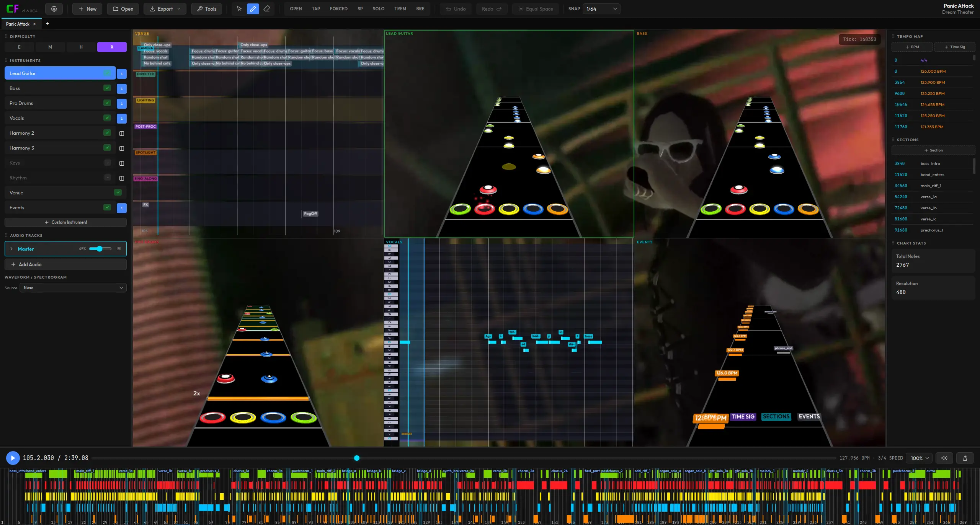The image size is (980, 525).
Task: Open the settings gear in the top bar
Action: [54, 9]
